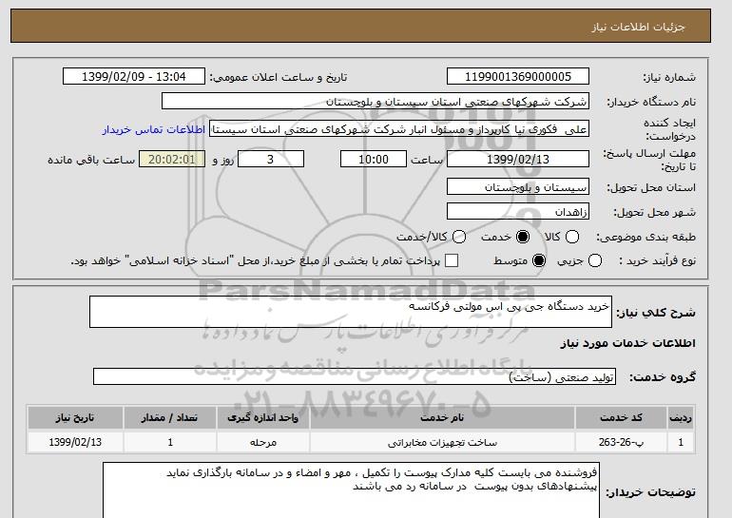Click the need date cell 1399/02/13 in table
The image size is (732, 518).
pos(75,442)
